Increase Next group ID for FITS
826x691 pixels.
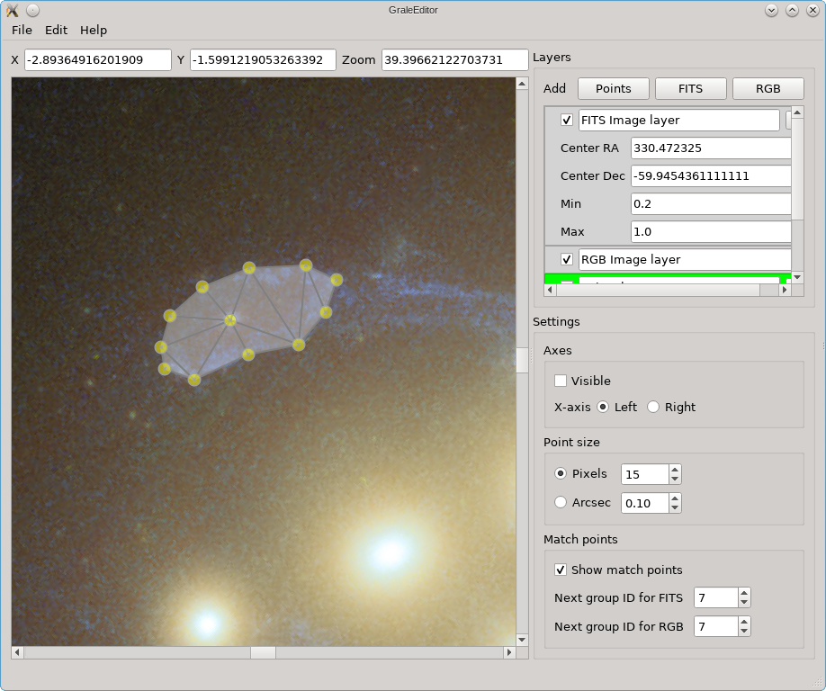coord(744,593)
